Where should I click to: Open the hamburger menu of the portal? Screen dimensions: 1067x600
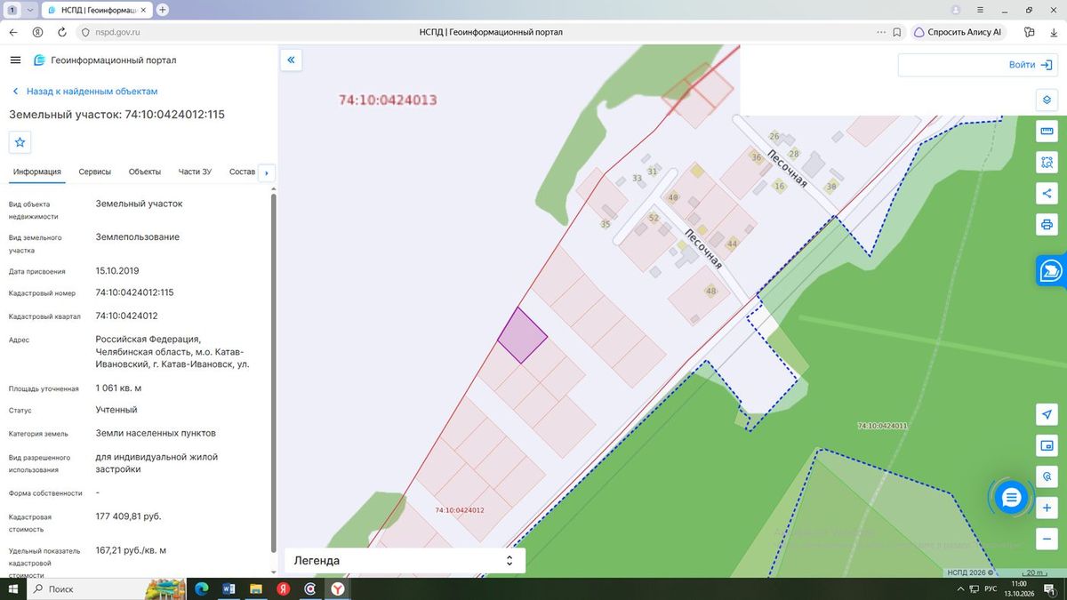(15, 60)
